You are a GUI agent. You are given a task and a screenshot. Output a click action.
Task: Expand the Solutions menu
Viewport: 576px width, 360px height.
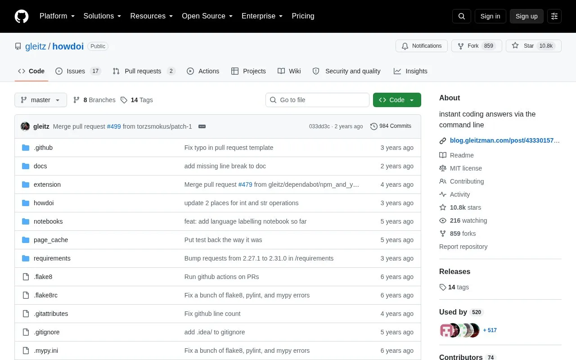tap(102, 16)
